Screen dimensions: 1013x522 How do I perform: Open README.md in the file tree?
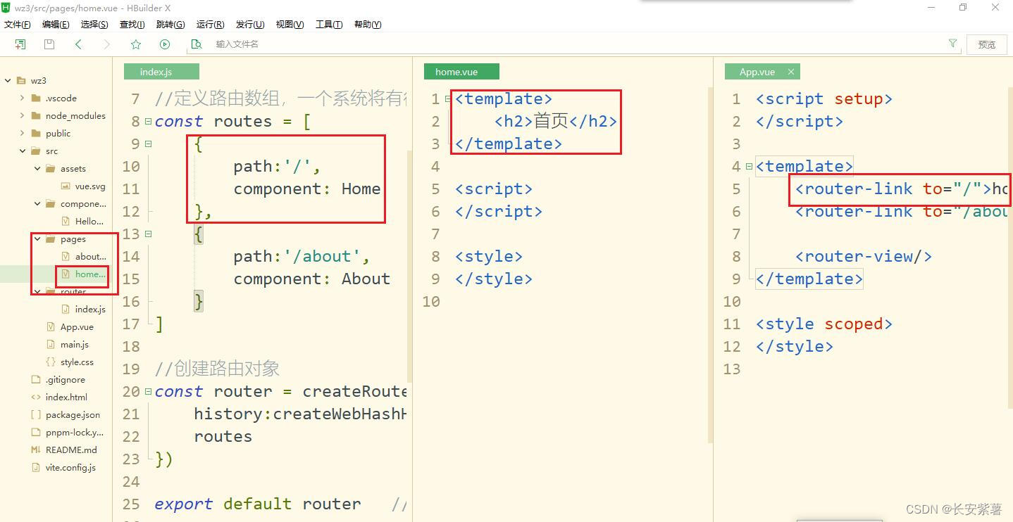click(x=64, y=450)
